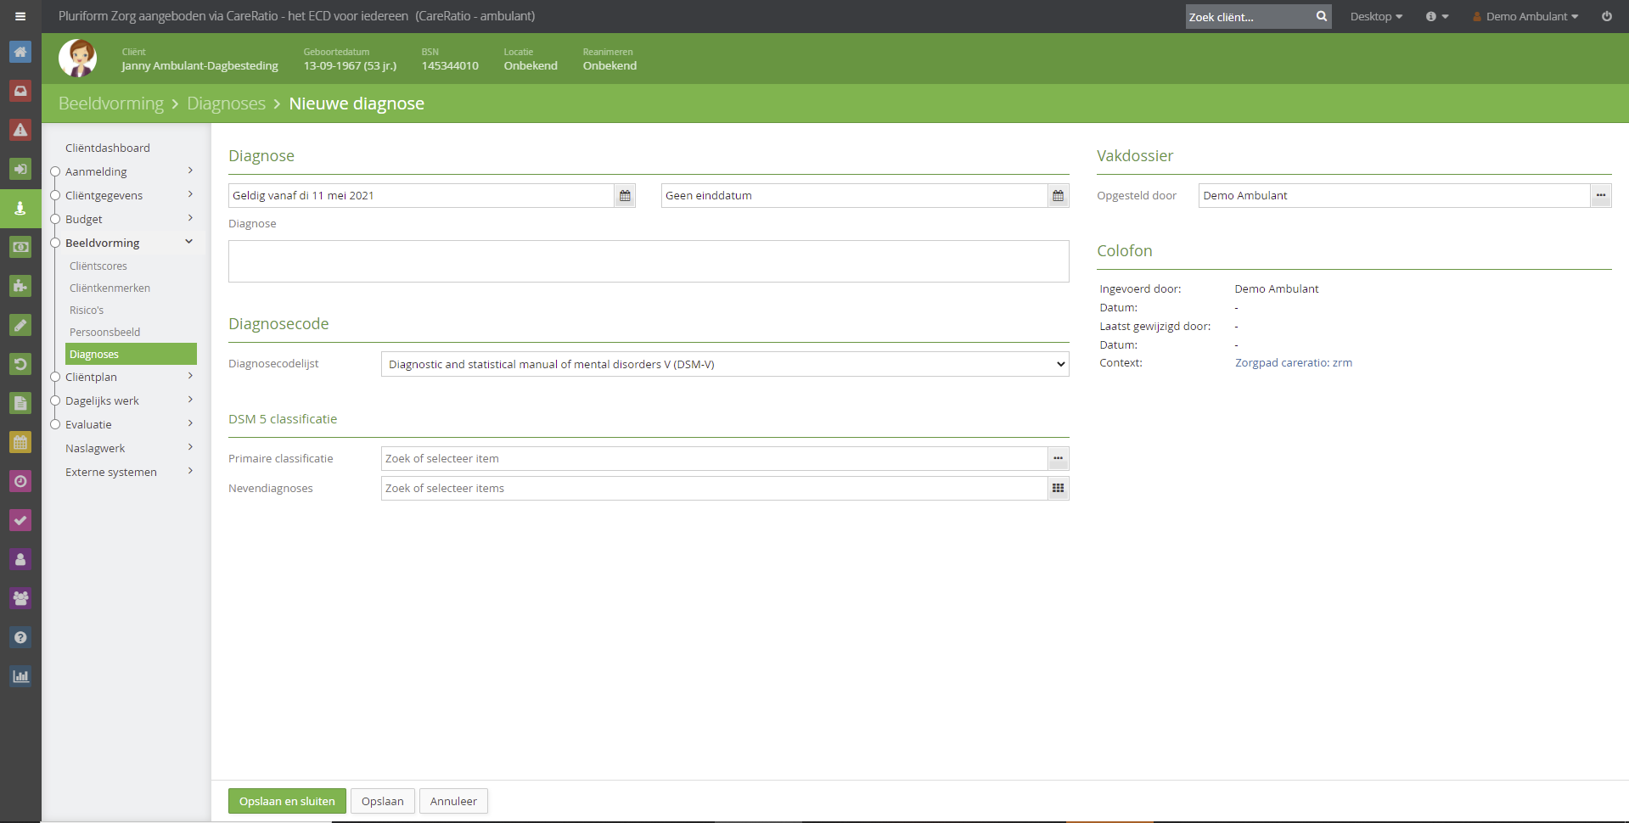Click the Opgesteld door Demo Ambulant field
The width and height of the screenshot is (1629, 823).
[1394, 196]
